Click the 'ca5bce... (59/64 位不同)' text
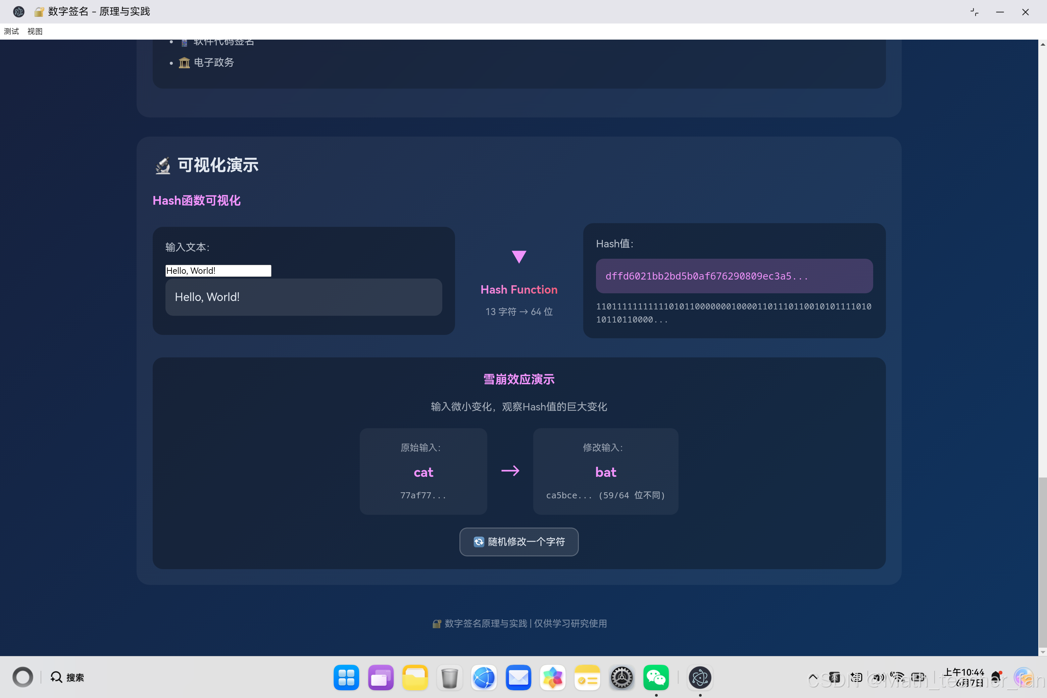This screenshot has width=1047, height=698. click(x=605, y=495)
